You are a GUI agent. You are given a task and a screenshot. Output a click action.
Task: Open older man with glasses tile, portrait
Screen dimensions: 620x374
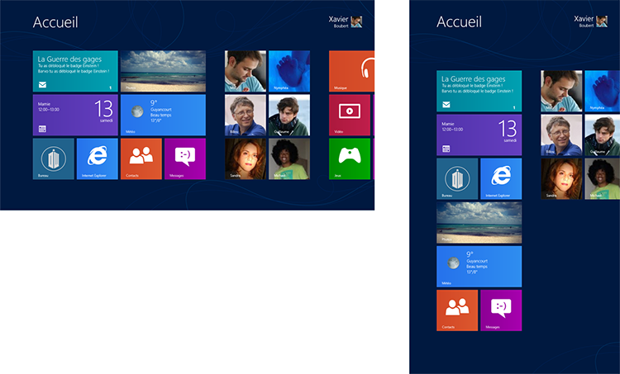tap(561, 135)
